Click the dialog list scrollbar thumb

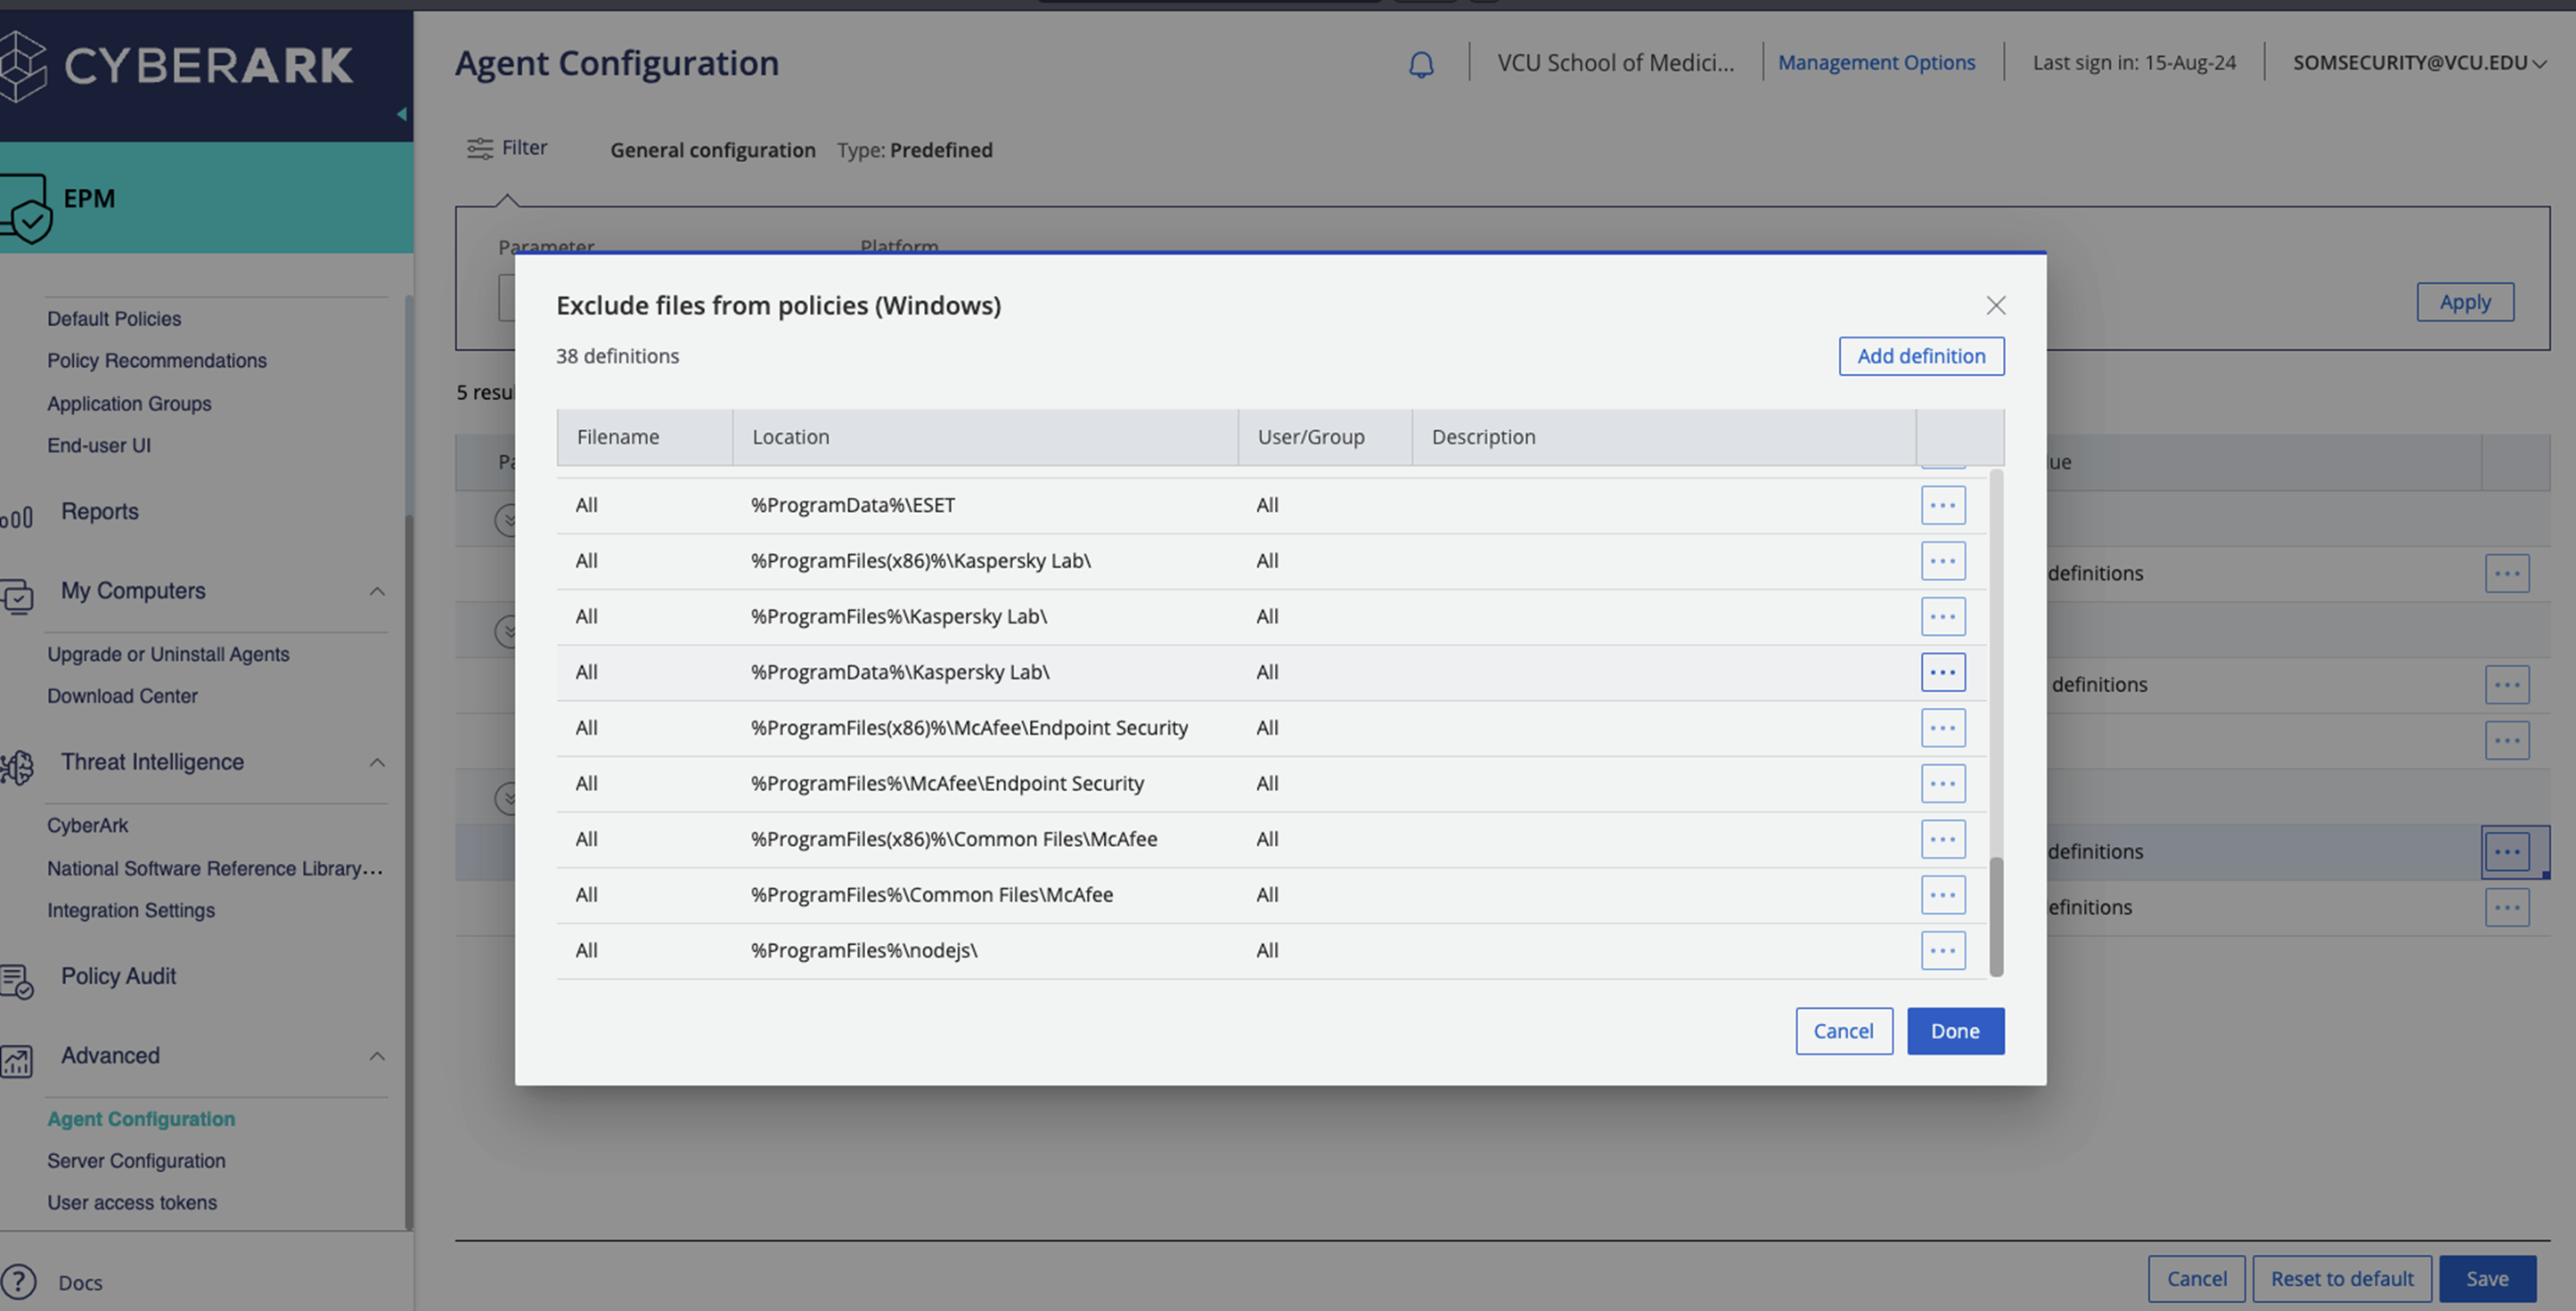click(1996, 916)
